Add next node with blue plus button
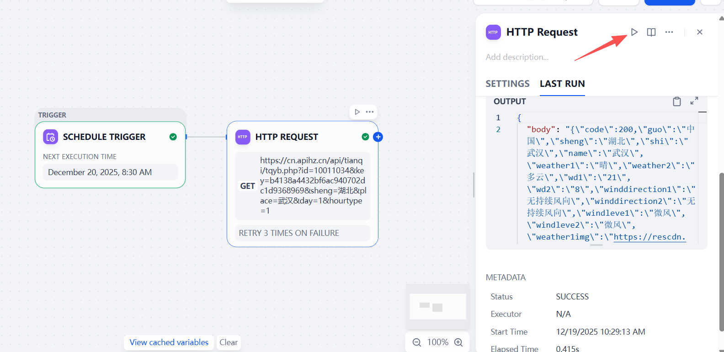Screen dimensions: 724x352 378,137
